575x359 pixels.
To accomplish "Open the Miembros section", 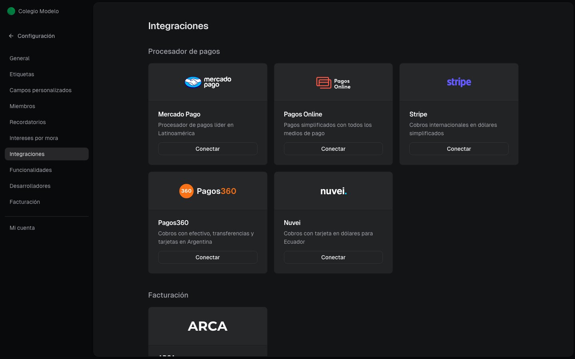I will [x=47, y=106].
